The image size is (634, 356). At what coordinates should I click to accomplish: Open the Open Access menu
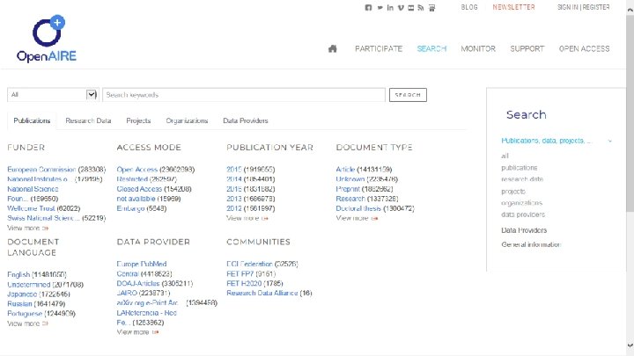pyautogui.click(x=584, y=48)
